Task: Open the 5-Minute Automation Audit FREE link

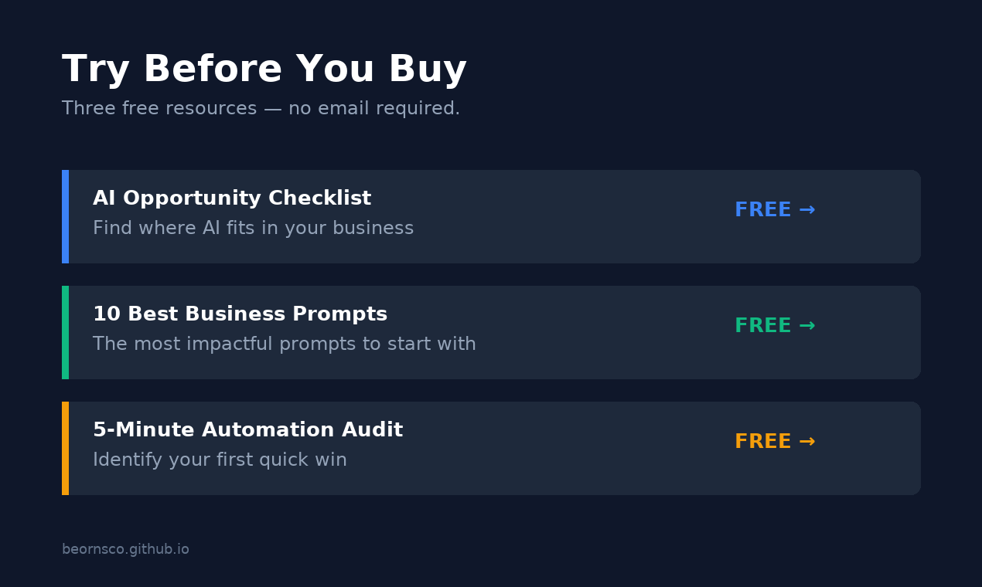Action: coord(775,440)
